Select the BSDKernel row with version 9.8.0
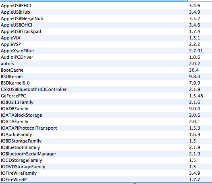The image size is (212, 184). (x=106, y=76)
